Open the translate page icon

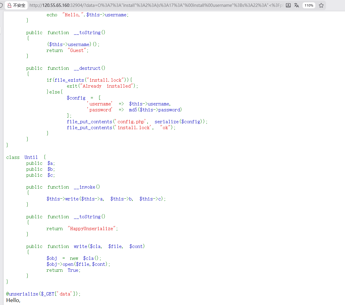click(x=297, y=5)
